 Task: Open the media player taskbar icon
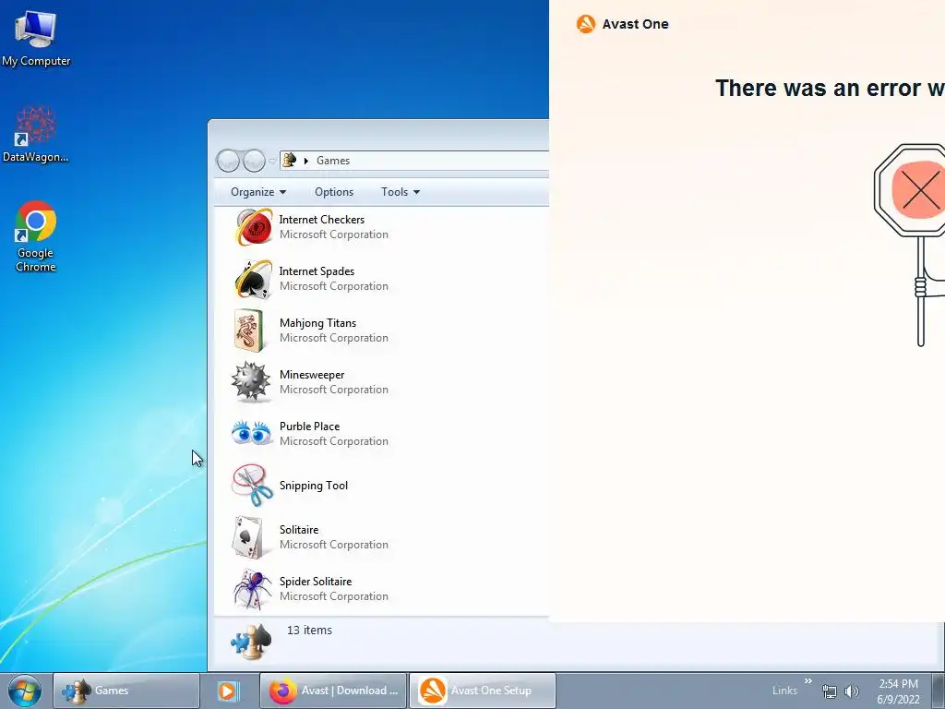pyautogui.click(x=228, y=691)
